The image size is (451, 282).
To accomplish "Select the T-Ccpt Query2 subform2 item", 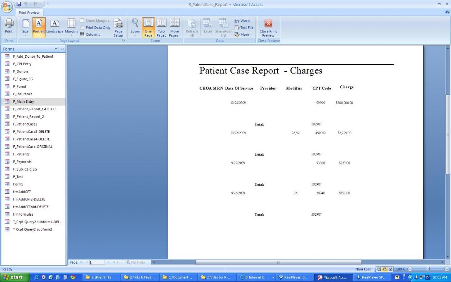I will (33, 229).
